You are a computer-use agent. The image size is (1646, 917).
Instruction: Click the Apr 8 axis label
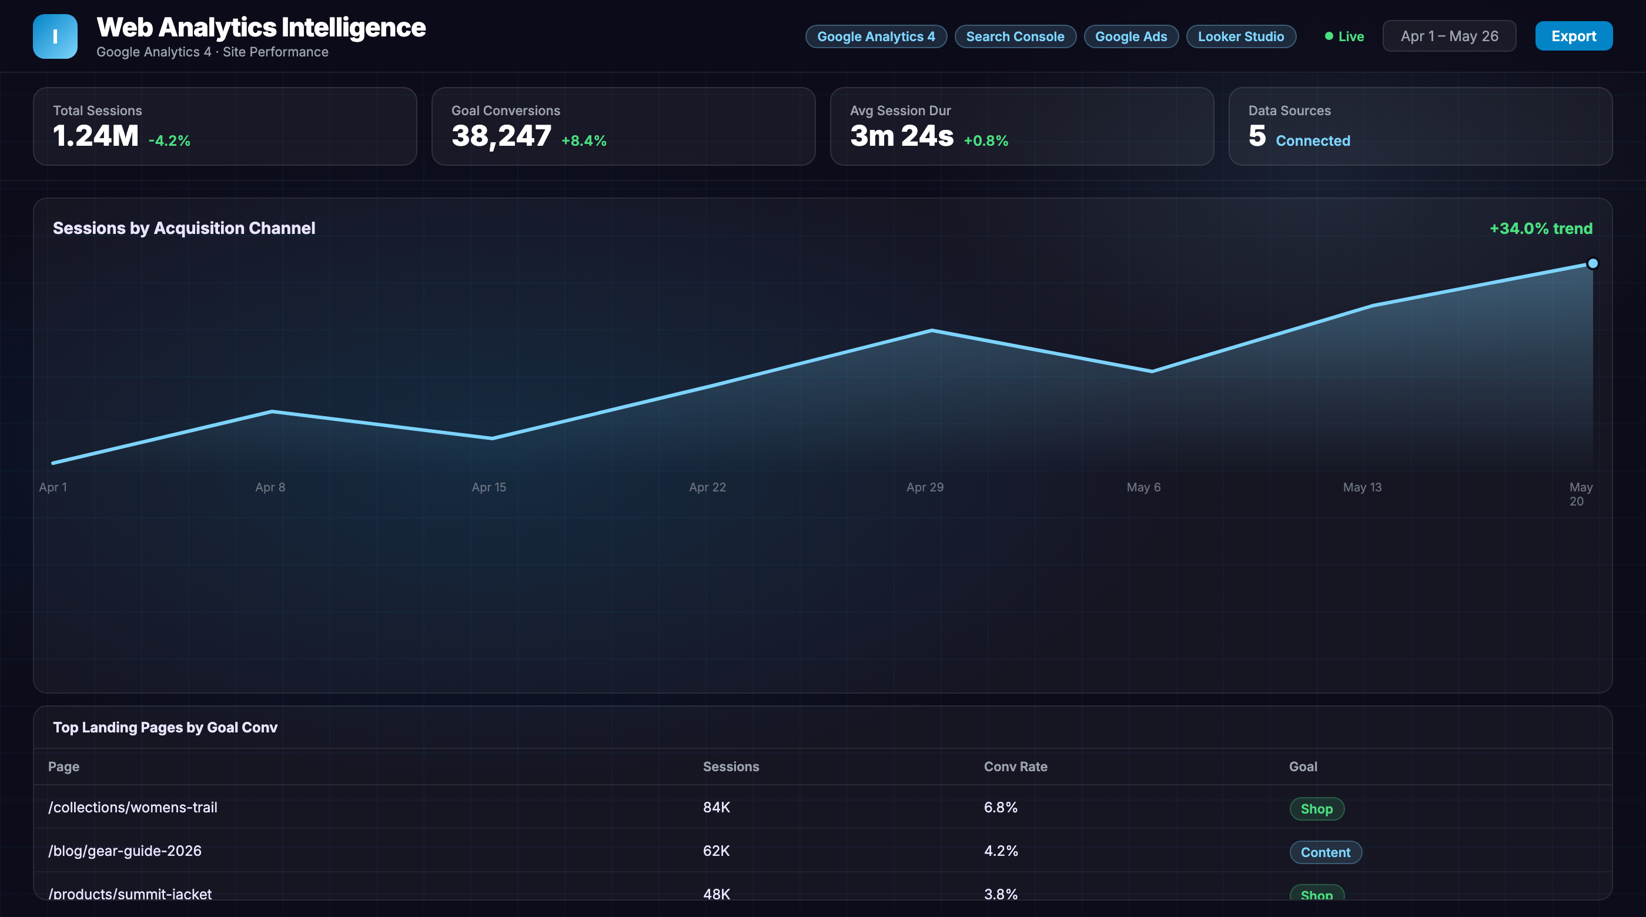270,487
